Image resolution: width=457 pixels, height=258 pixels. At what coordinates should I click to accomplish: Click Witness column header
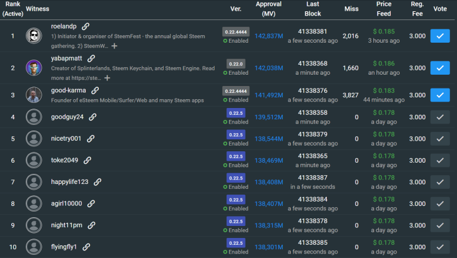(x=37, y=9)
